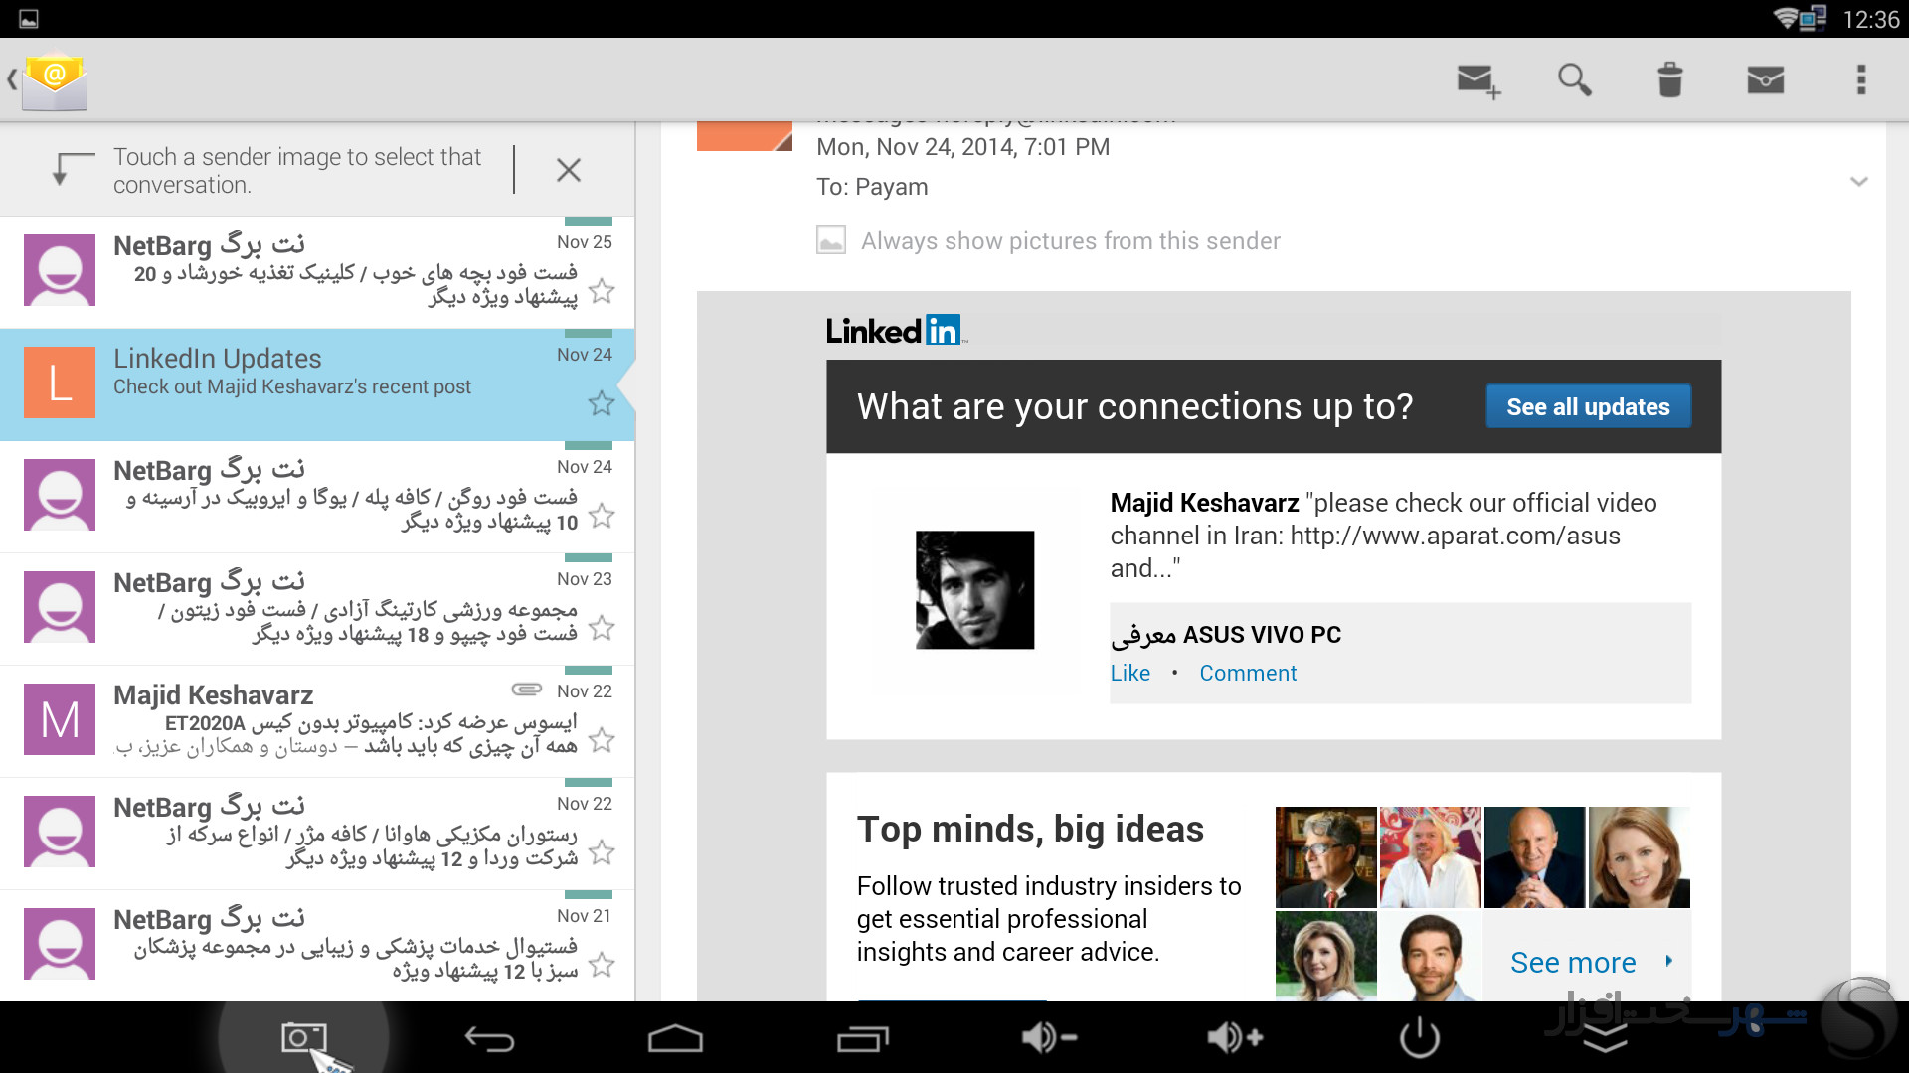
Task: Click See all updates button
Action: (1588, 406)
